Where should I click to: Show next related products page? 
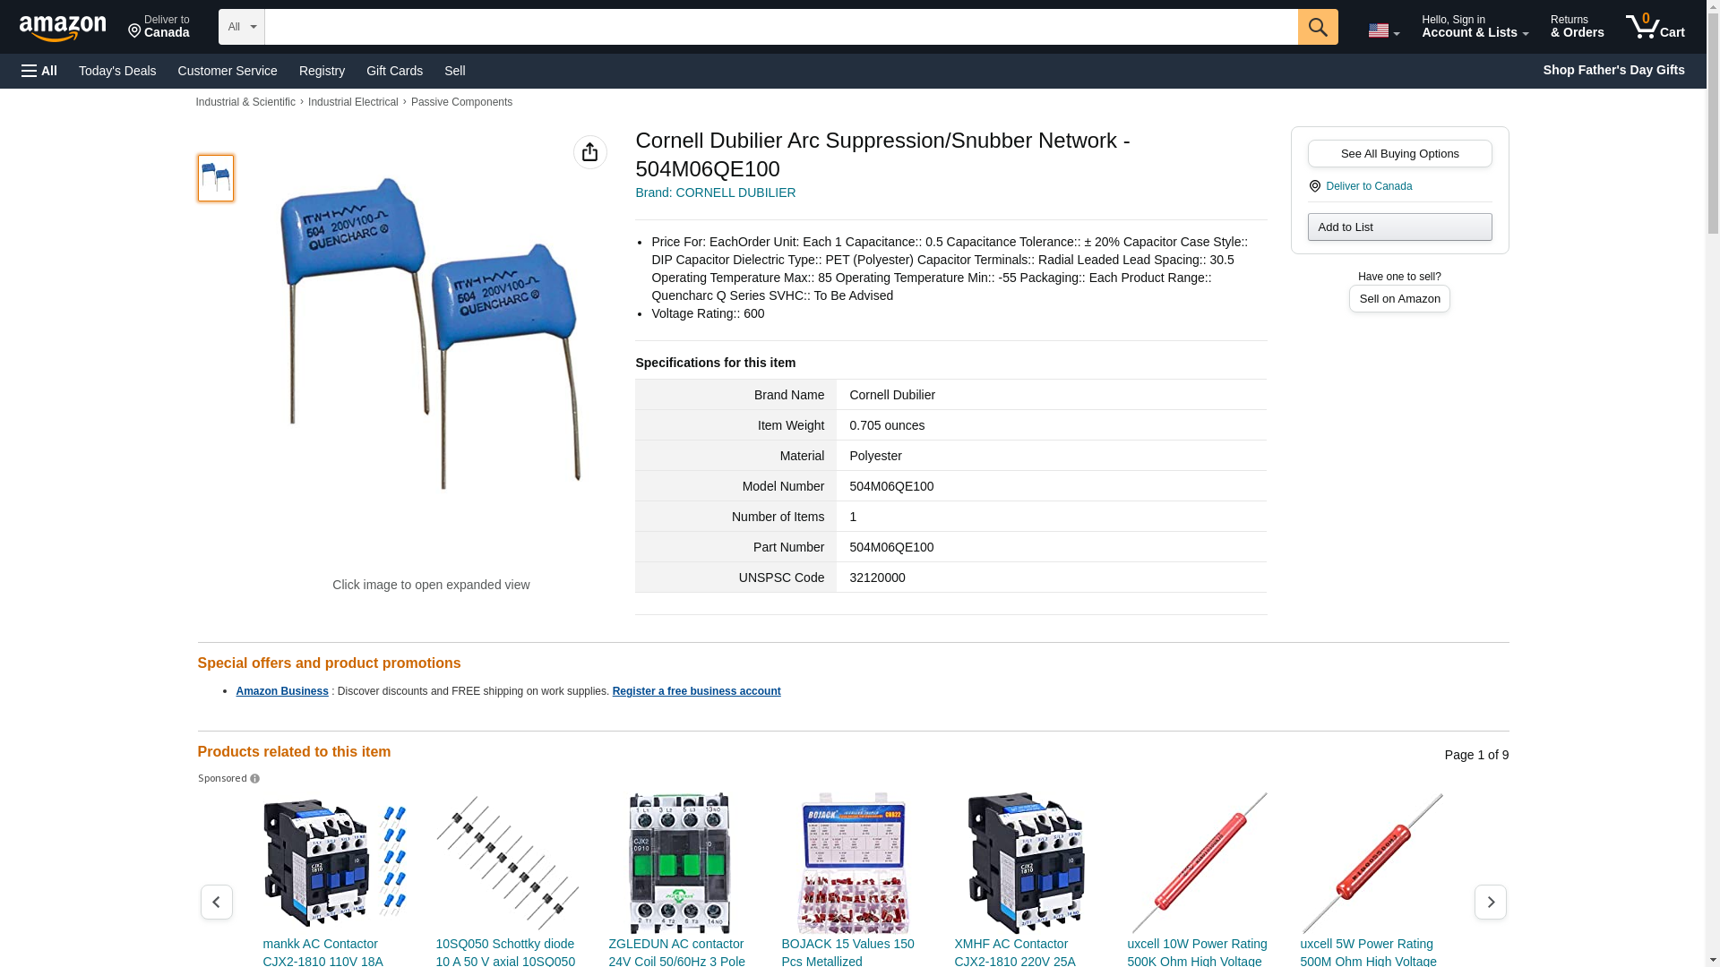(1490, 902)
